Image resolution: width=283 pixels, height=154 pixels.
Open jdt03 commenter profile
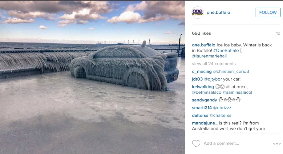tap(197, 79)
